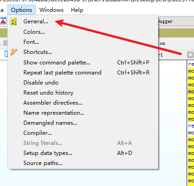
Task: Open the Options menu
Action: point(22,10)
